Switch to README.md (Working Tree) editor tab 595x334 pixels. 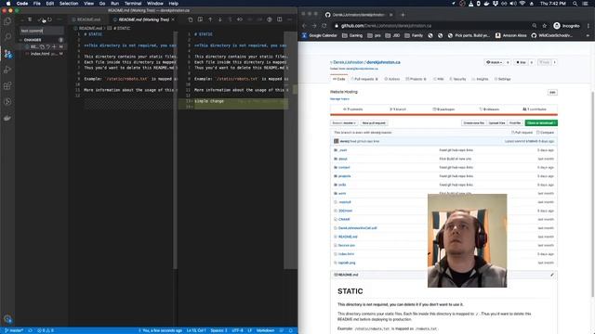click(143, 19)
